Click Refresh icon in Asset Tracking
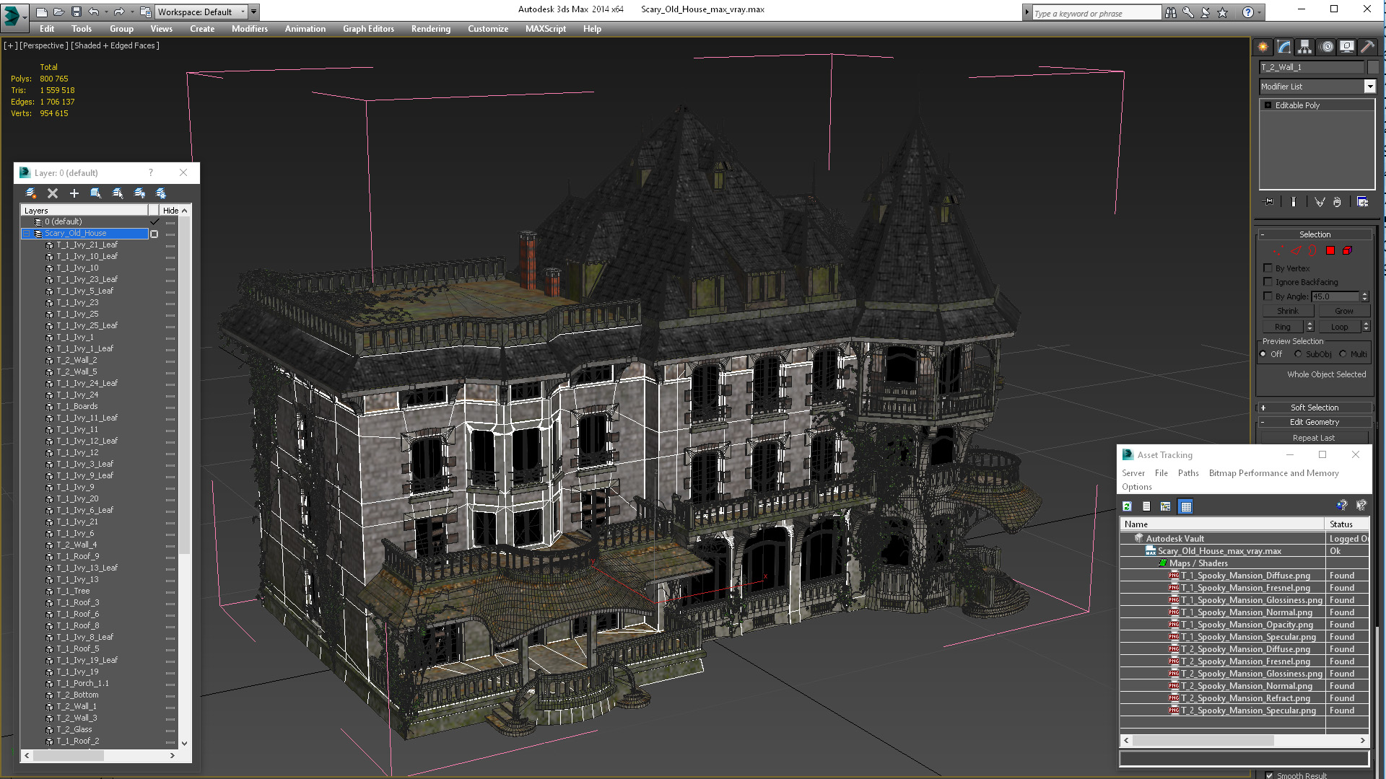Screen dimensions: 1386x779 click(1127, 506)
